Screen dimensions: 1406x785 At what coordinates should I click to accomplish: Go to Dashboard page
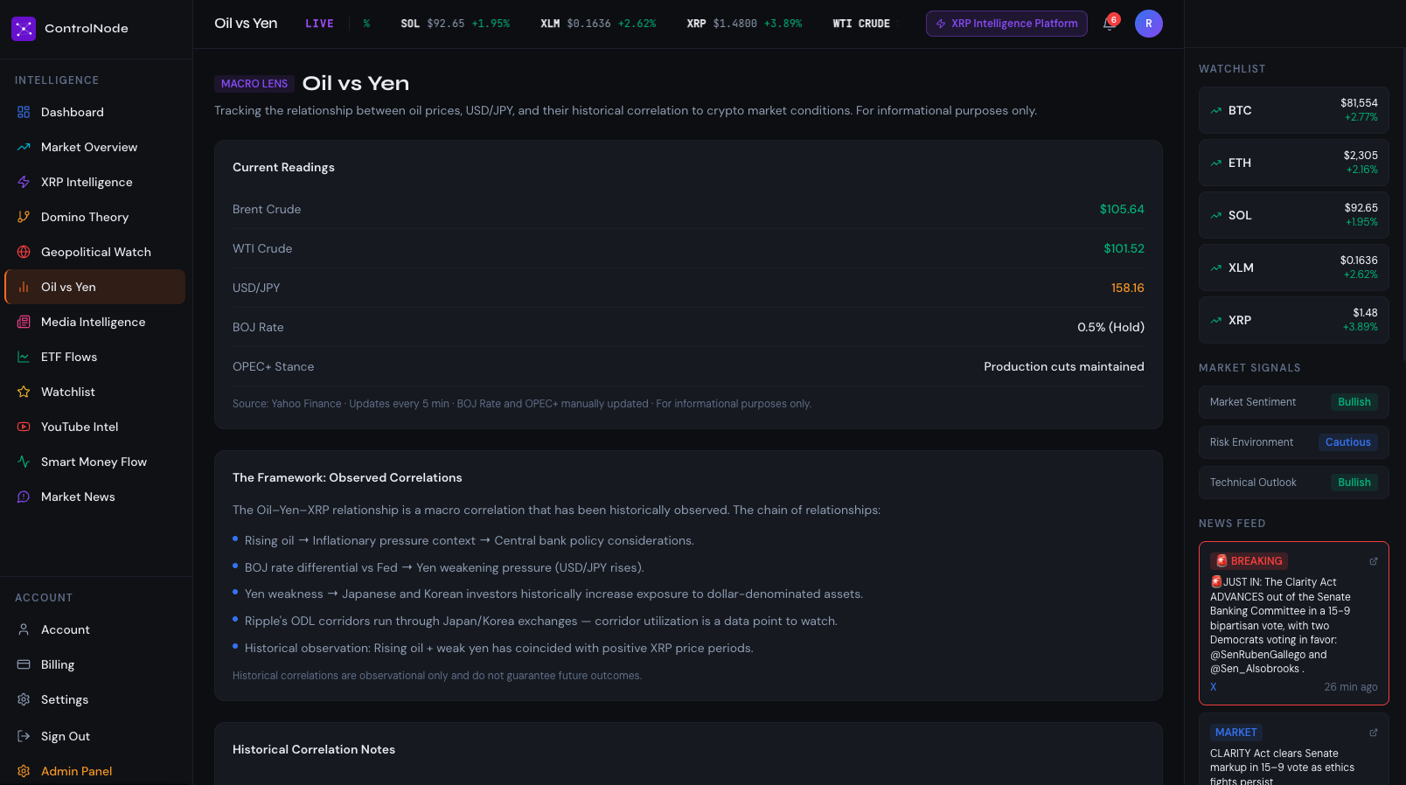94,112
